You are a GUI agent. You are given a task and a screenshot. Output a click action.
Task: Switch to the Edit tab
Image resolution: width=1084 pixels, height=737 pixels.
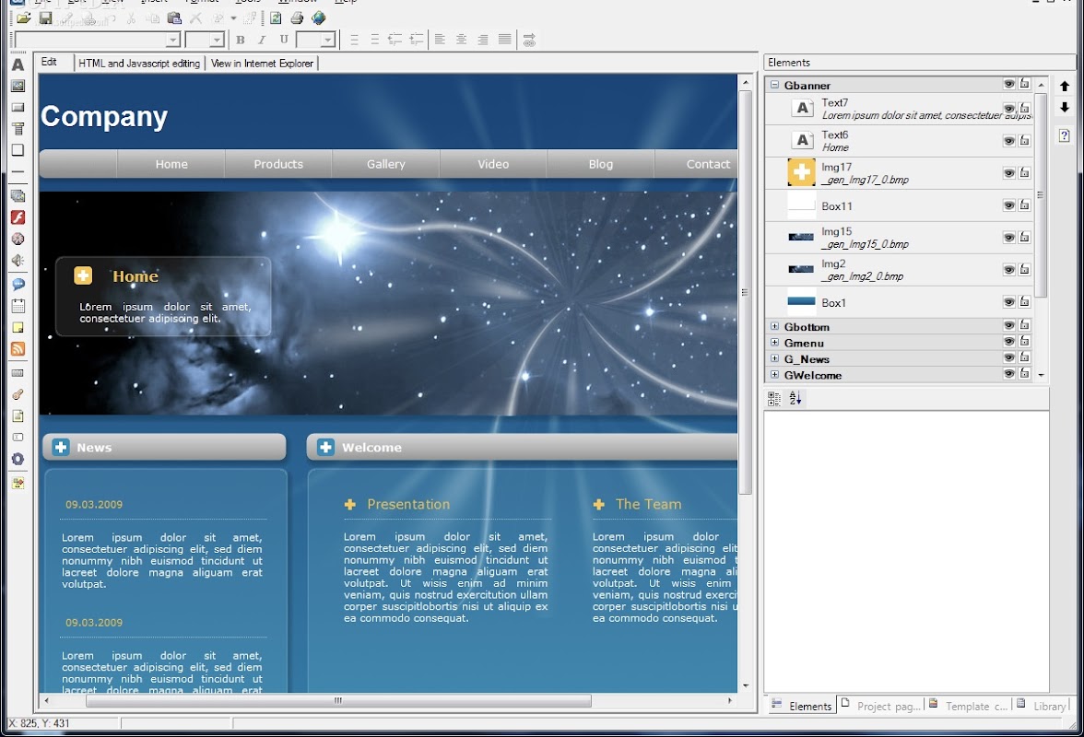tap(49, 62)
